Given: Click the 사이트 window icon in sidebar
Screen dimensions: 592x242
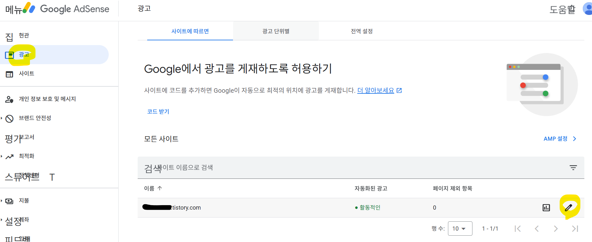Looking at the screenshot, I should [x=10, y=74].
